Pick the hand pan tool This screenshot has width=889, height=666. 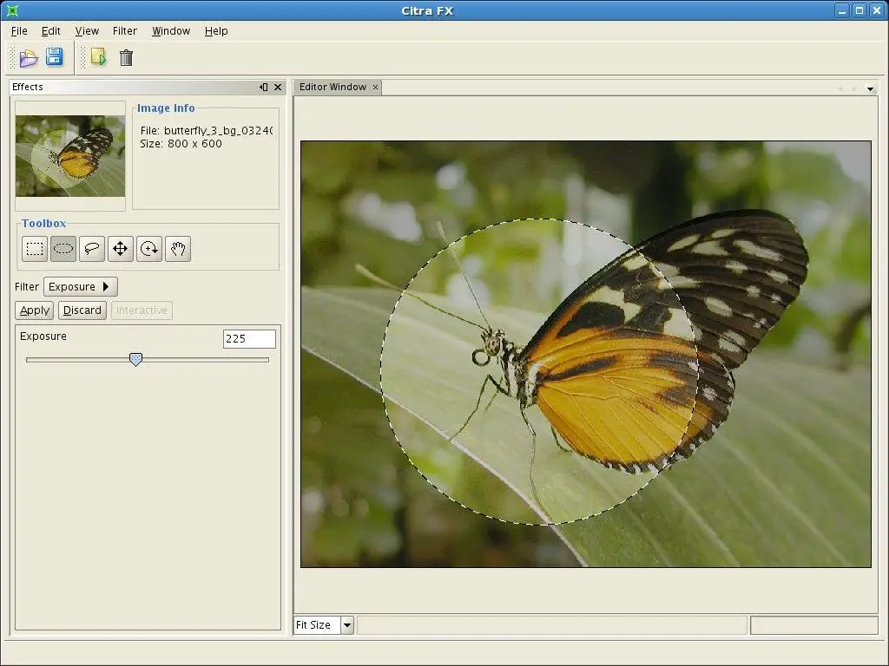178,249
